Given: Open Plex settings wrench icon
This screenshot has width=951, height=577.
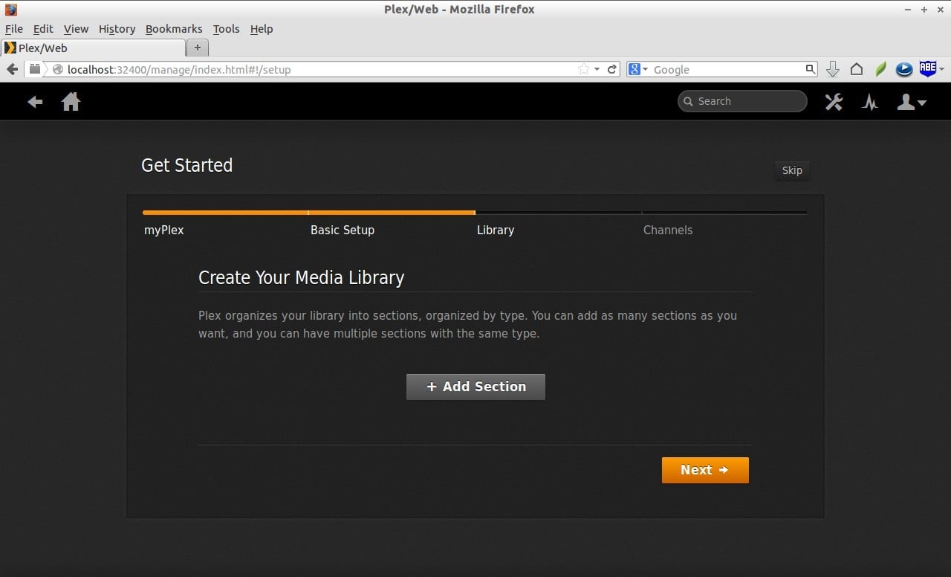Looking at the screenshot, I should pyautogui.click(x=834, y=102).
